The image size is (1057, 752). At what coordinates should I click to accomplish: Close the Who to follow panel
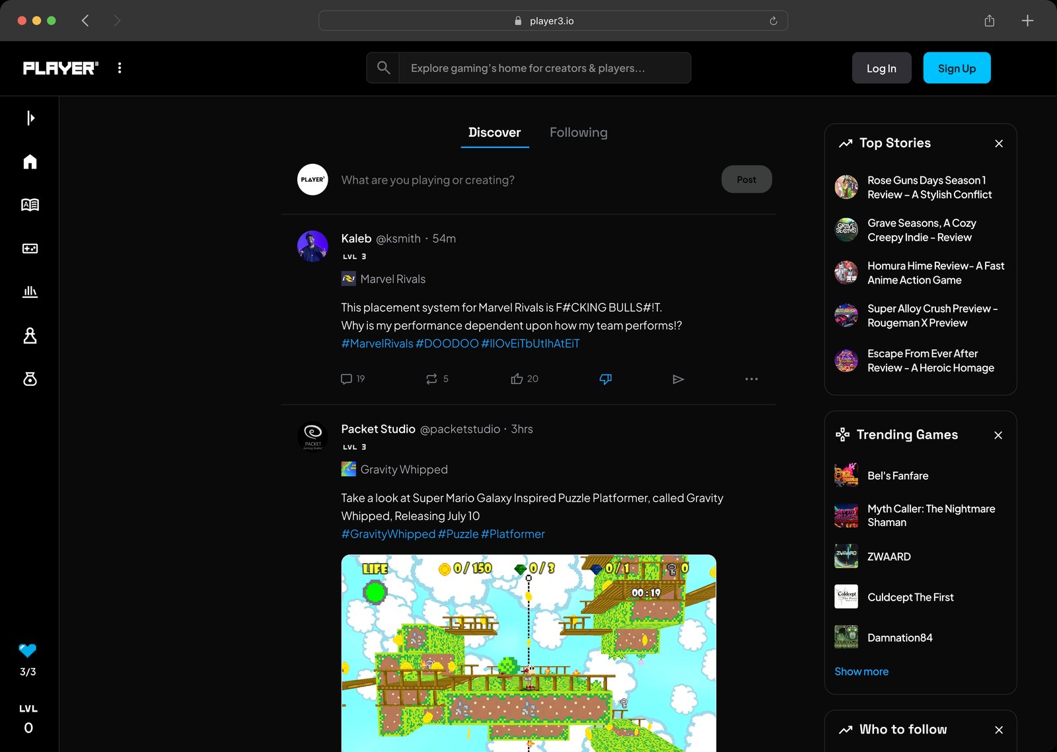(999, 730)
